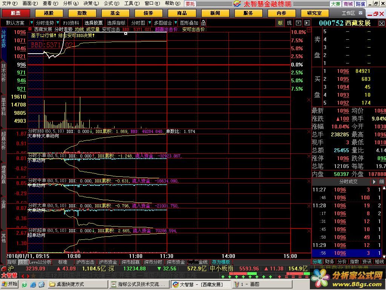Expand the 工作区 dropdown
386x290 pixels.
point(361,13)
